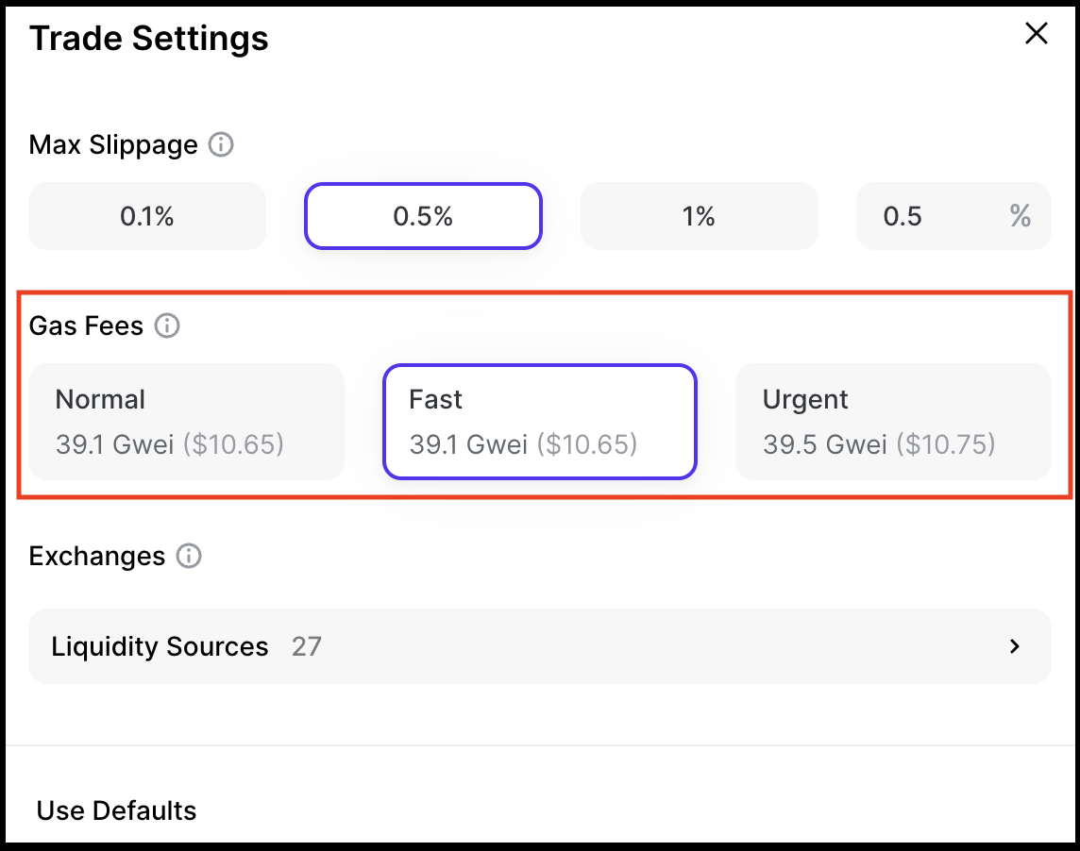Image resolution: width=1080 pixels, height=851 pixels.
Task: Click the Gas Fees label
Action: pos(86,326)
